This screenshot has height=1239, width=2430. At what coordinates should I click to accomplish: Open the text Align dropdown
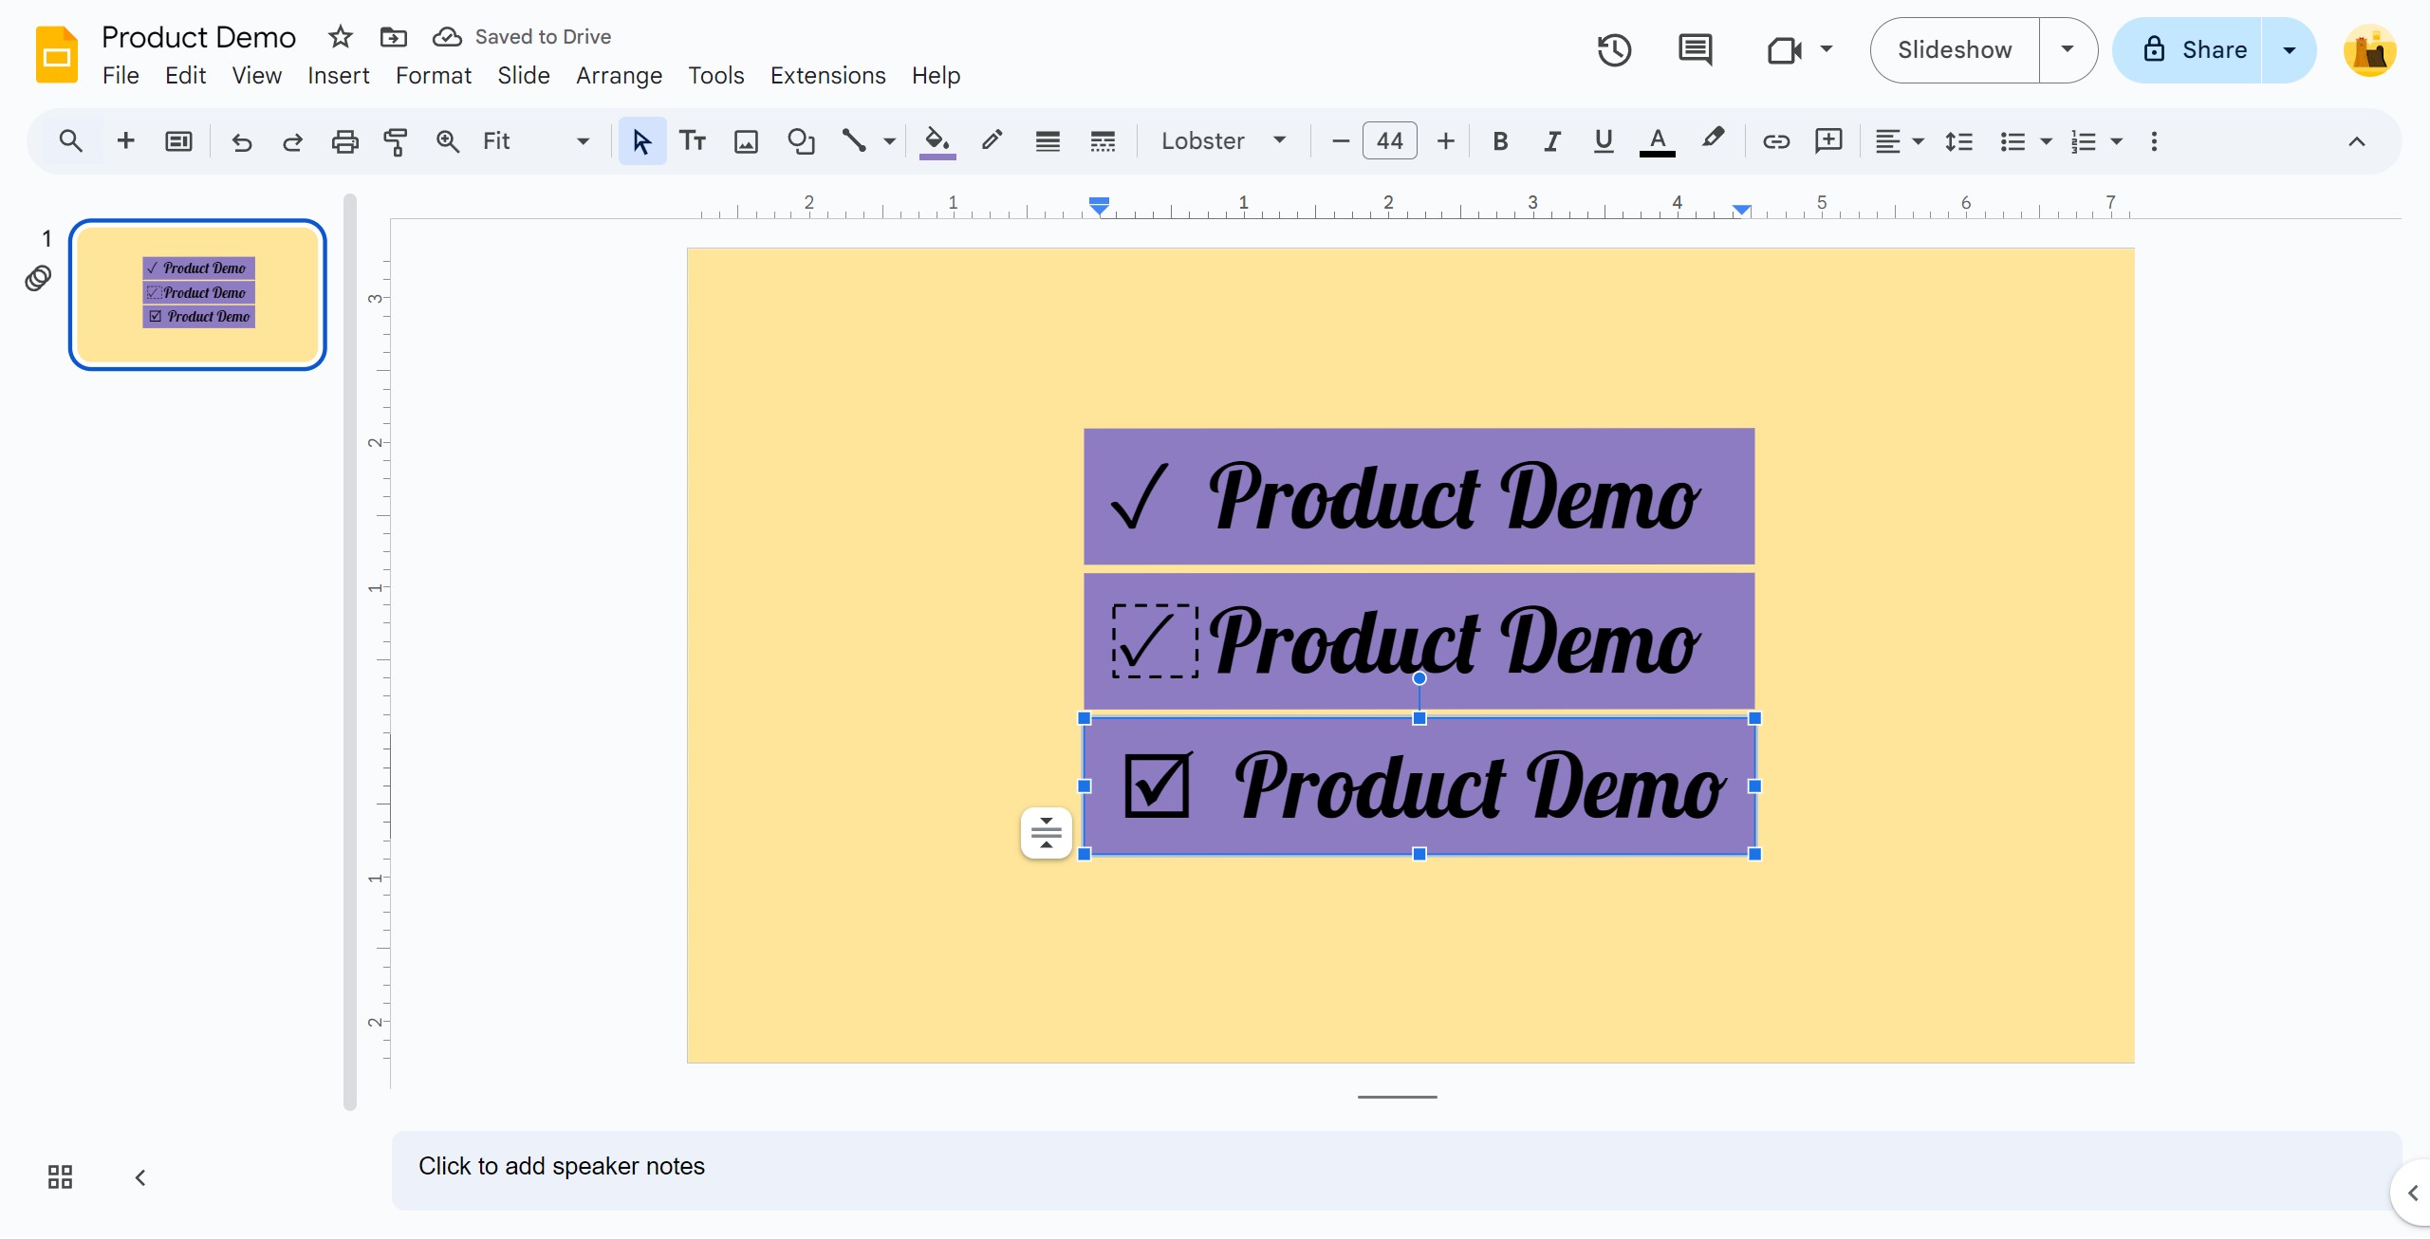tap(1899, 141)
